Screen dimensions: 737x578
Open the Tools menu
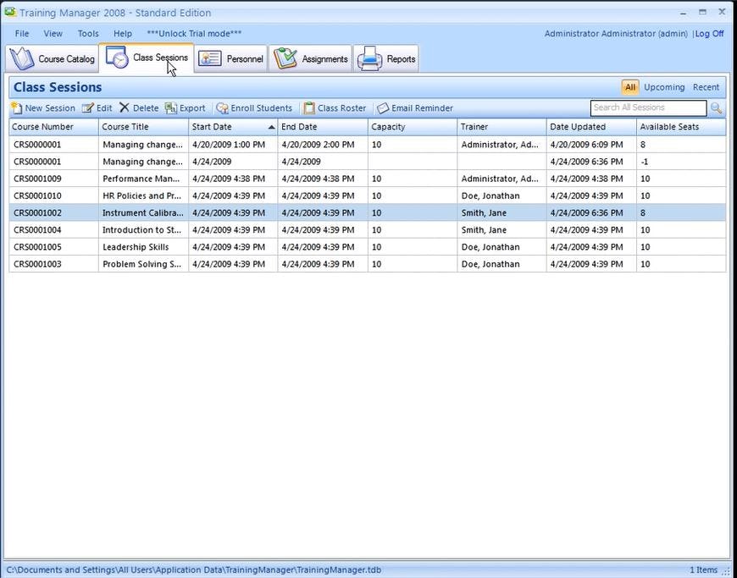click(x=88, y=33)
